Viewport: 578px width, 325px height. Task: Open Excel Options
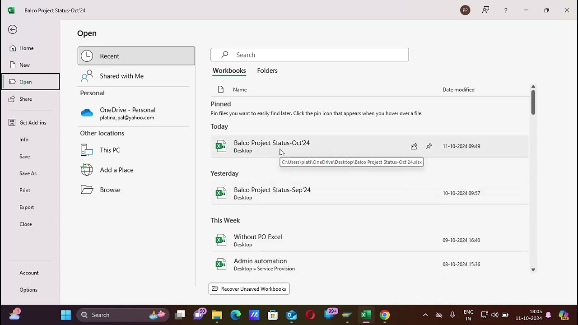[x=30, y=290]
